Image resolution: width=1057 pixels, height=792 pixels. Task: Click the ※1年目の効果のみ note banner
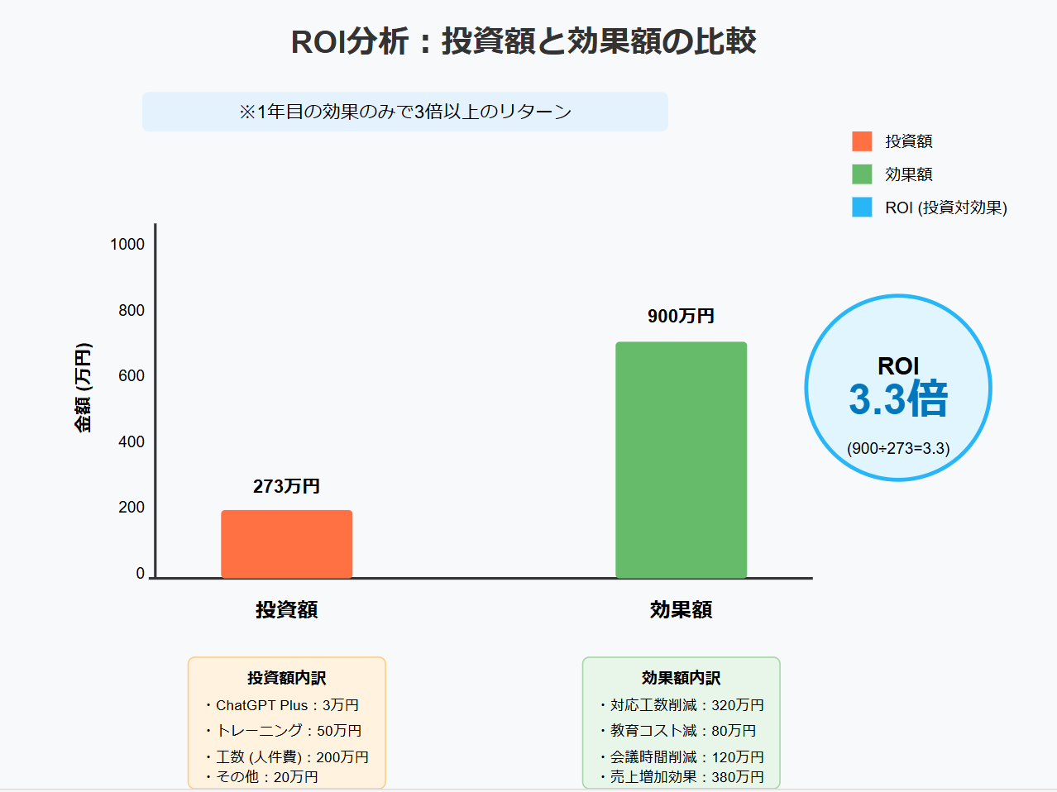(x=404, y=112)
